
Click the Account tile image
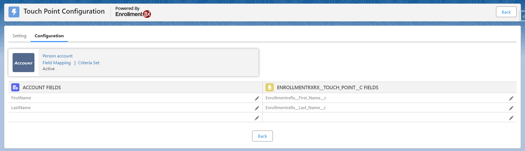pyautogui.click(x=24, y=63)
